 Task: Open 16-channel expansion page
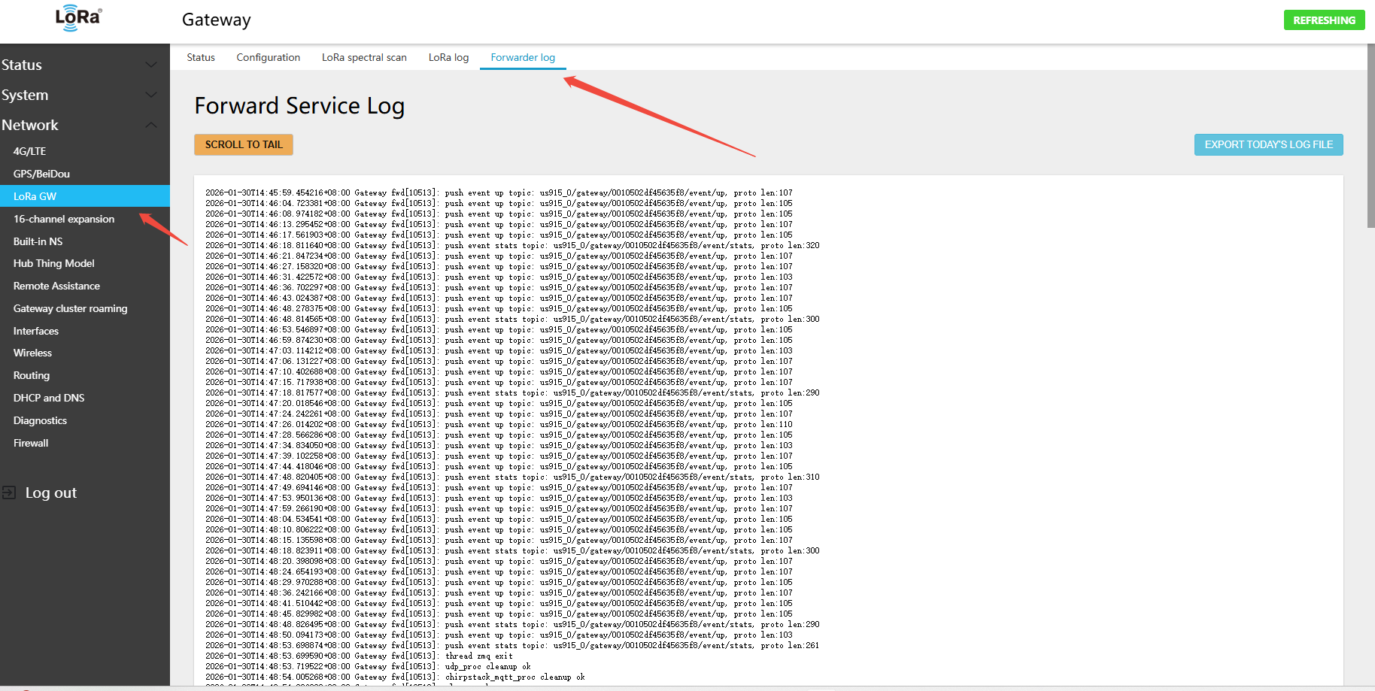[x=64, y=219]
